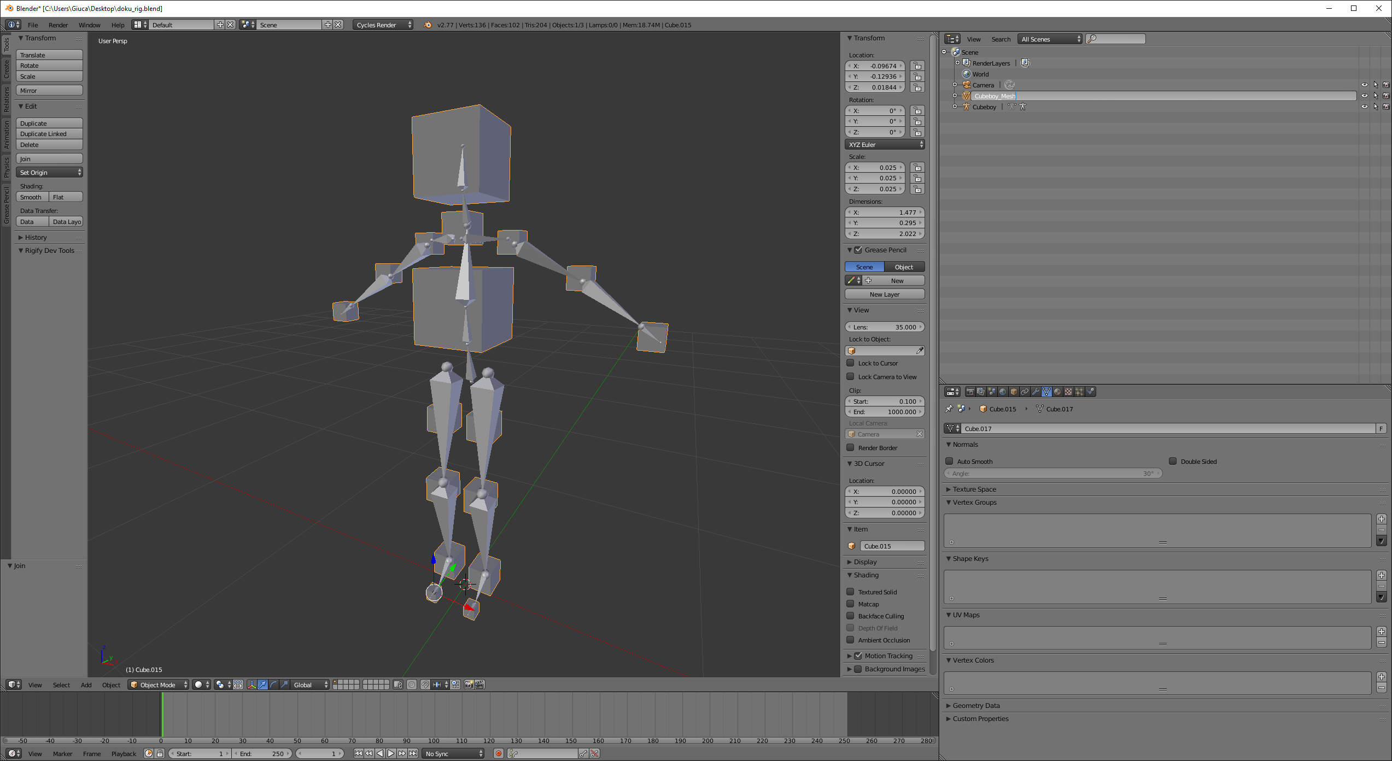Image resolution: width=1392 pixels, height=761 pixels.
Task: Open the Modifiers wrench properties tab
Action: pos(1036,392)
